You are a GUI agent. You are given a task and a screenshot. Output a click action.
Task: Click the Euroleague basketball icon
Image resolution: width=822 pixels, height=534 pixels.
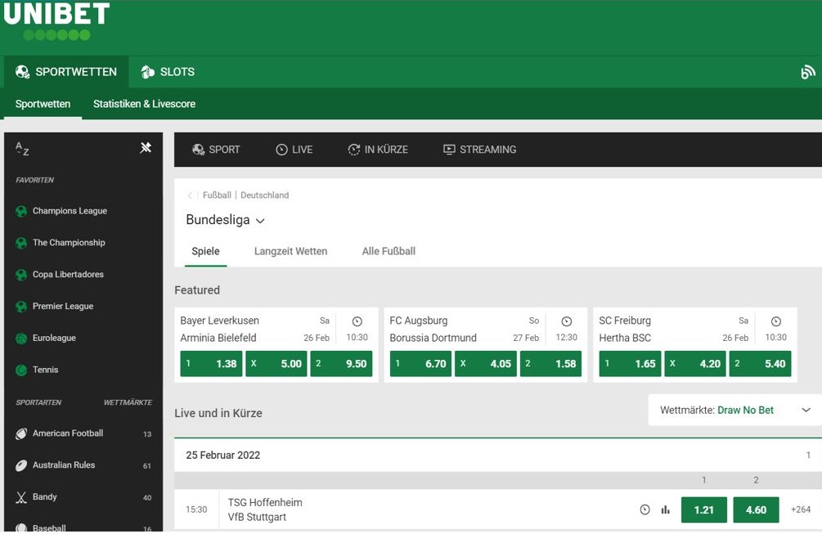pyautogui.click(x=21, y=339)
